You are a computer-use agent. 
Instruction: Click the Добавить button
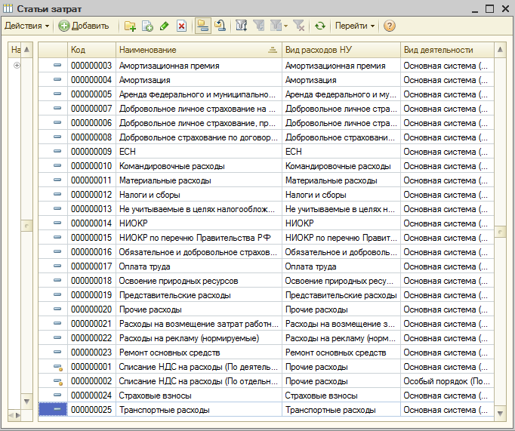click(x=84, y=26)
